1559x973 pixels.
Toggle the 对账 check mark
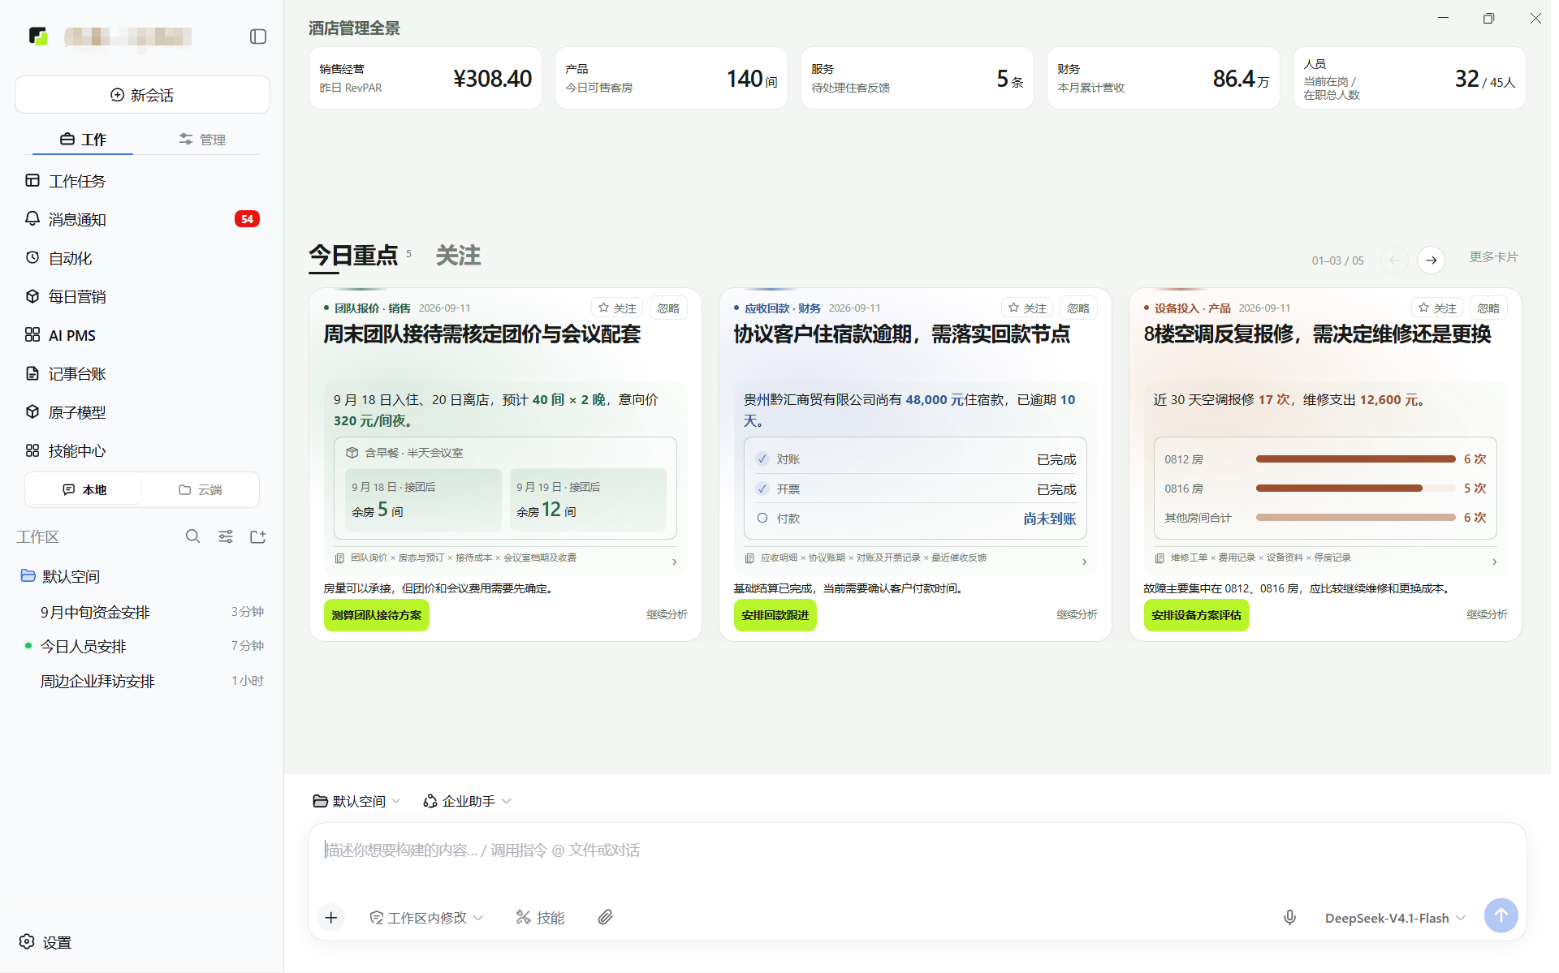(x=762, y=459)
